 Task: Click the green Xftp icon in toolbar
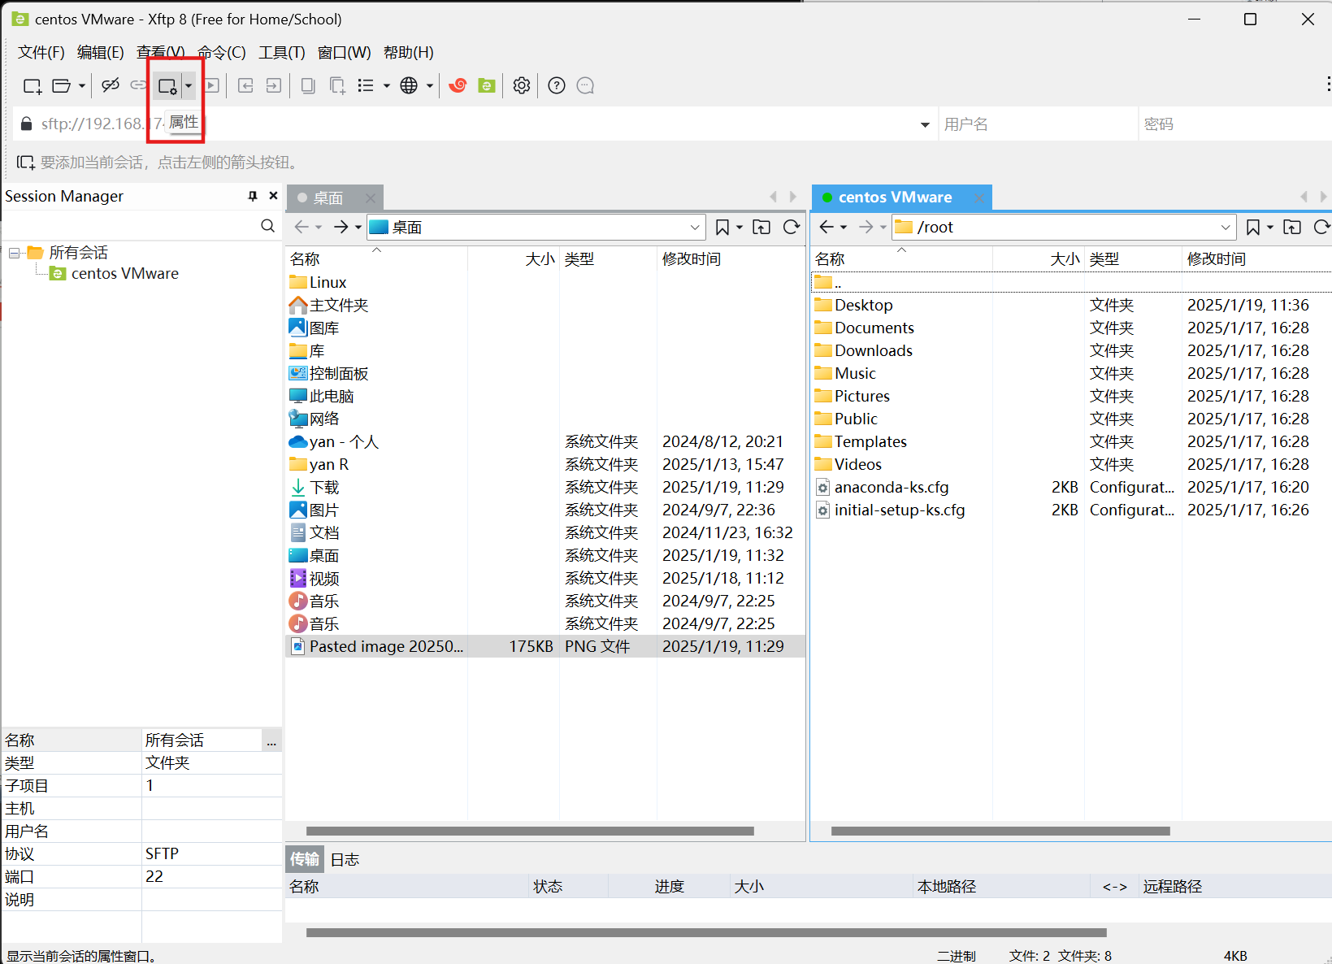(x=487, y=85)
